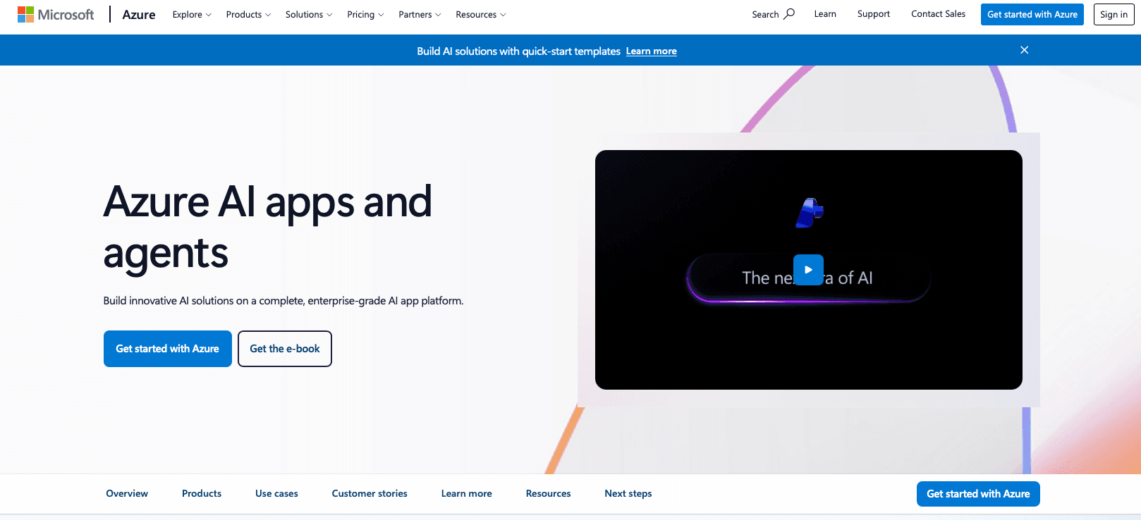Click the Microsoft logo
Viewport: 1141px width, 520px height.
(56, 14)
